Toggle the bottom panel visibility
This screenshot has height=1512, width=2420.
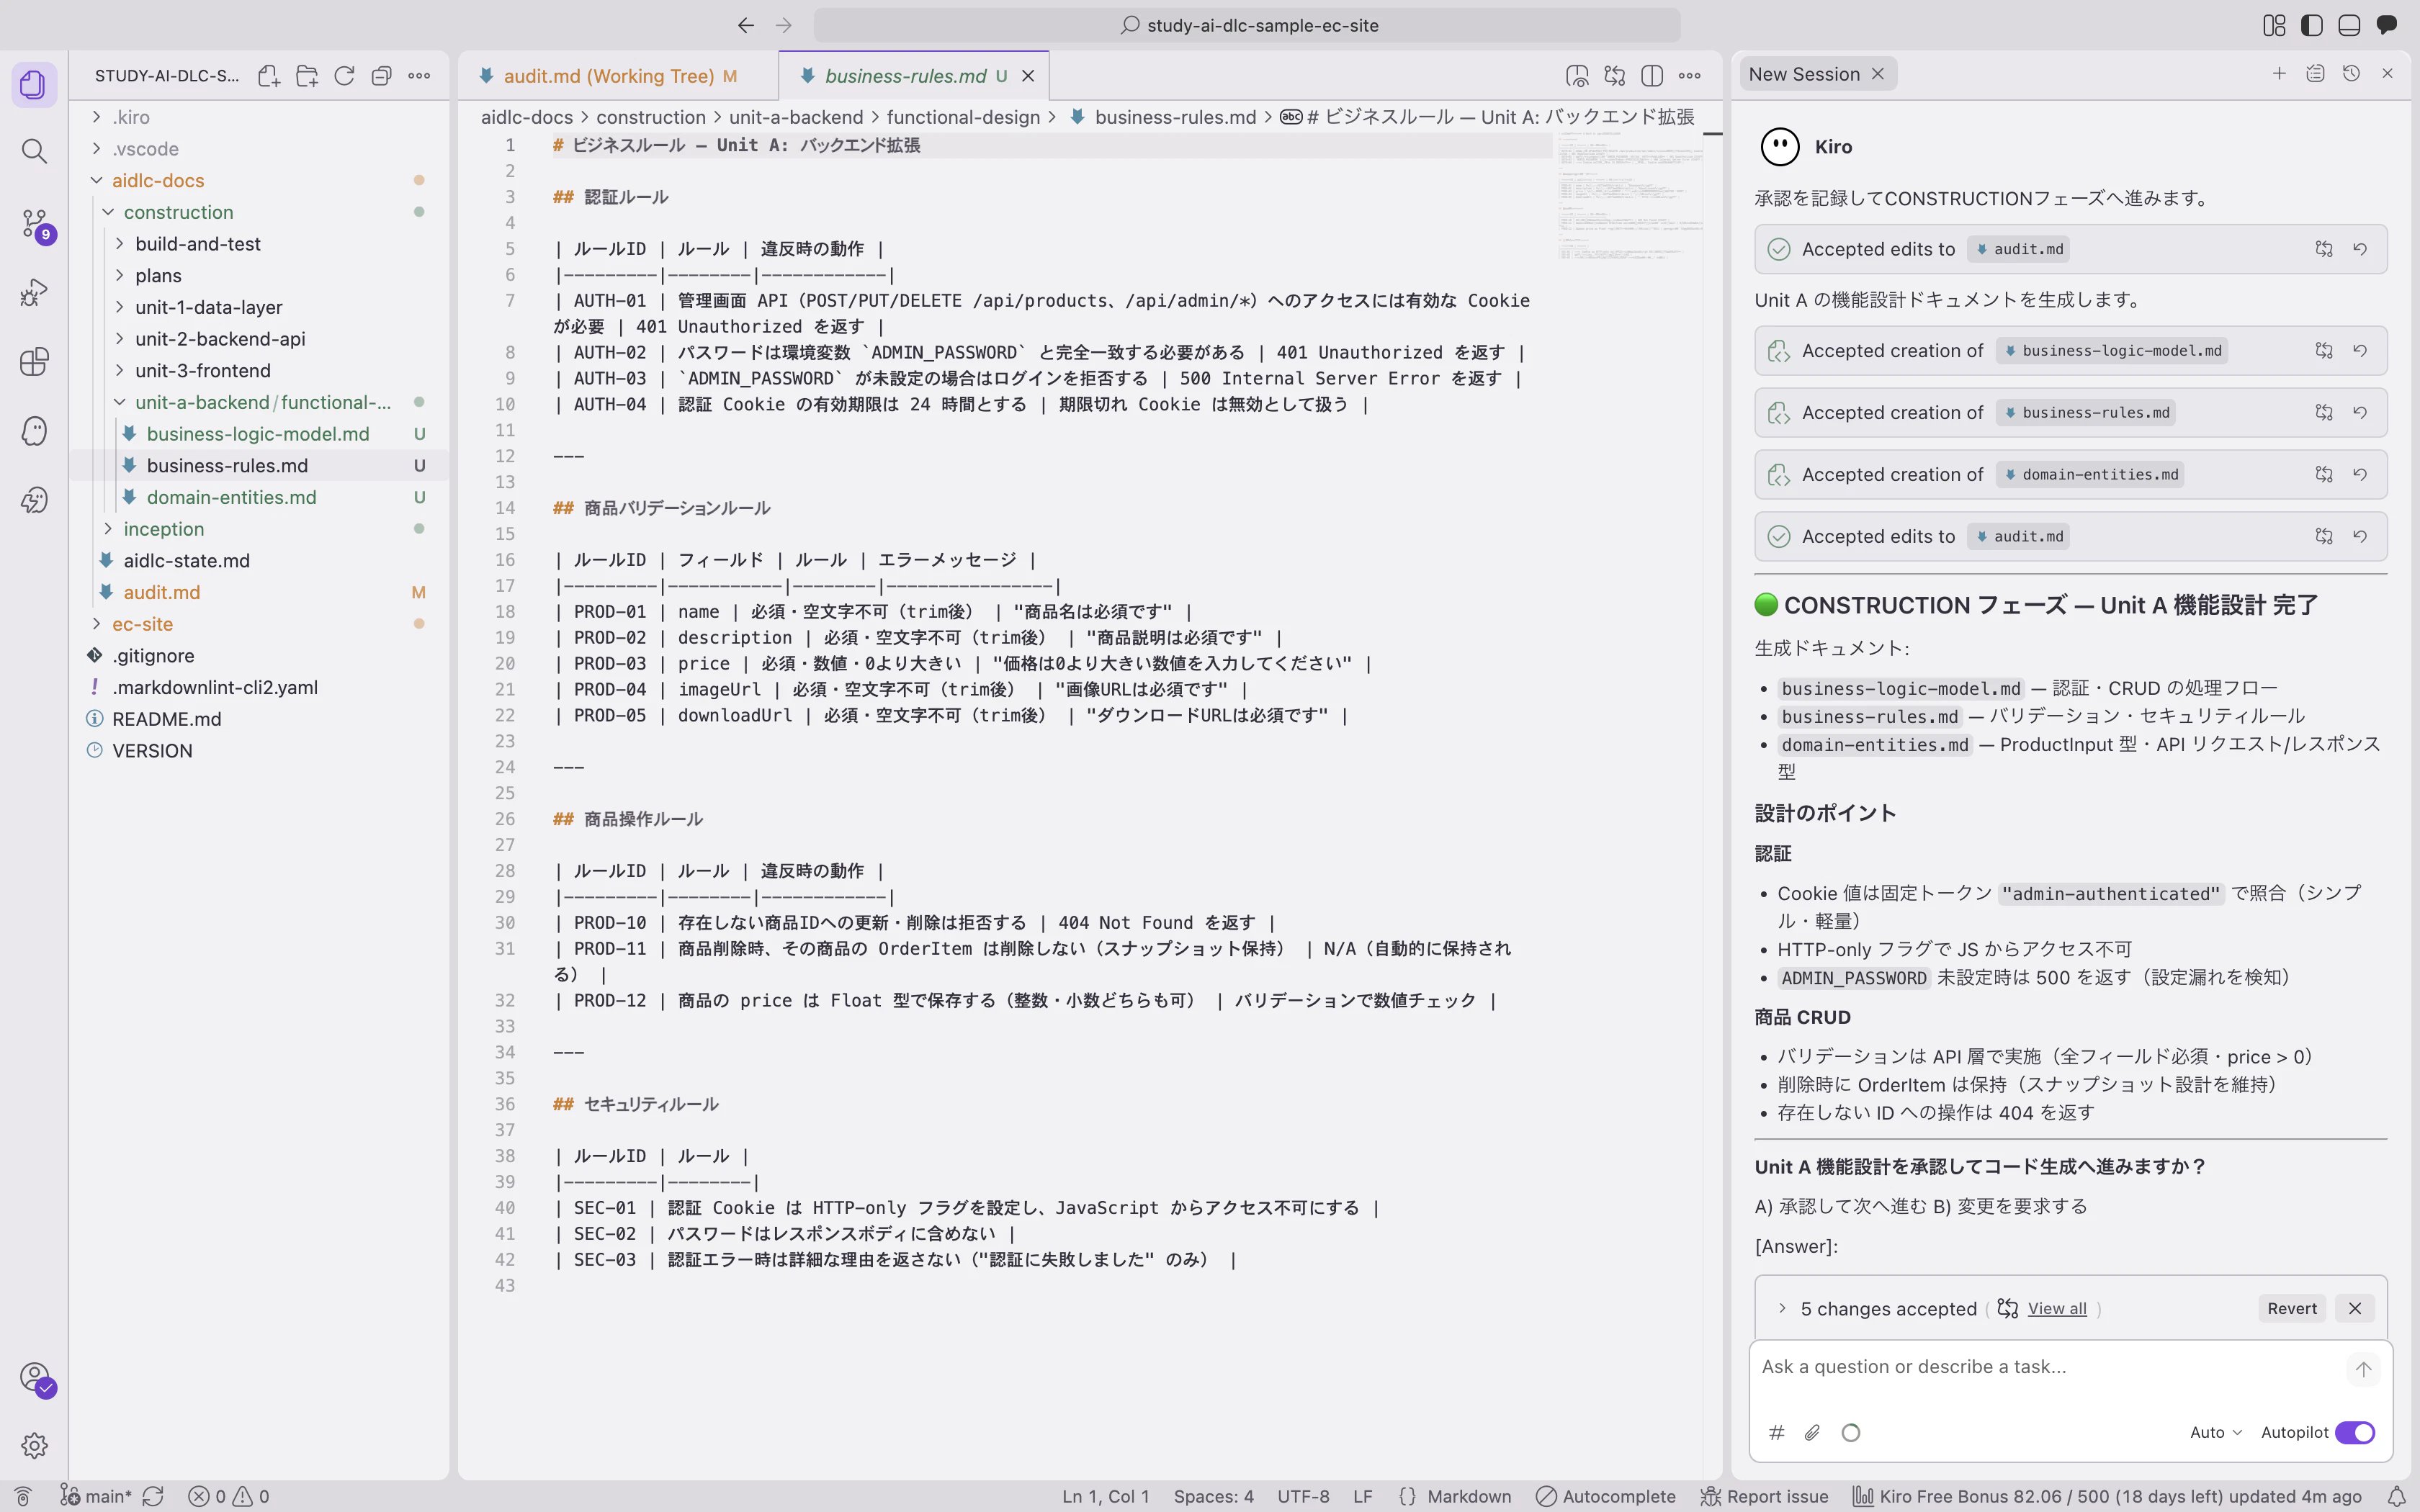2349,26
